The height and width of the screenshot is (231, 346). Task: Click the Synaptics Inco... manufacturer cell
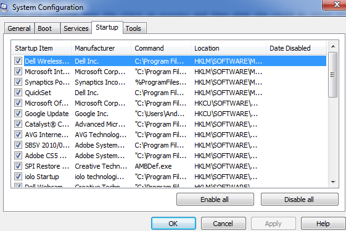coord(100,82)
